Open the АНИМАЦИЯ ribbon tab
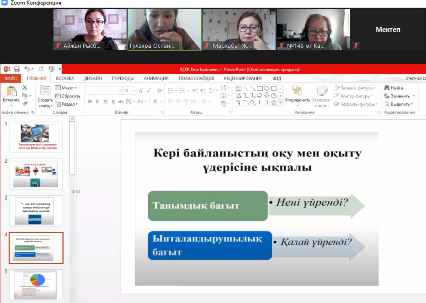The image size is (426, 303). click(x=156, y=79)
